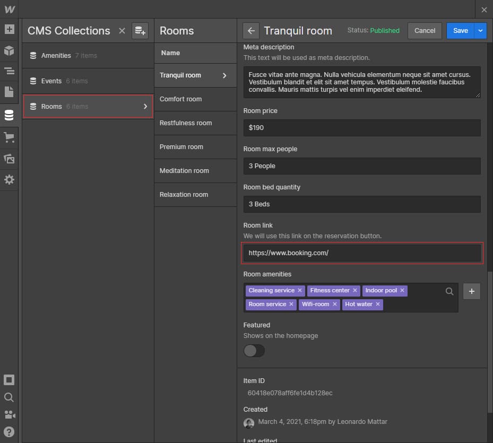Open the Pages panel
Image resolution: width=493 pixels, height=443 pixels.
coord(9,92)
